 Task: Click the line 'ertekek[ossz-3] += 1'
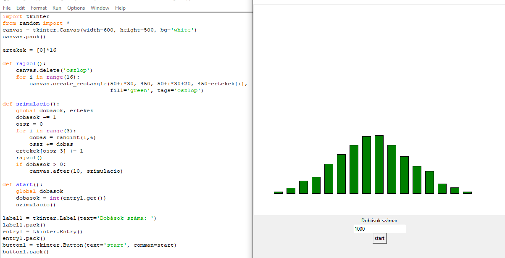(50, 151)
